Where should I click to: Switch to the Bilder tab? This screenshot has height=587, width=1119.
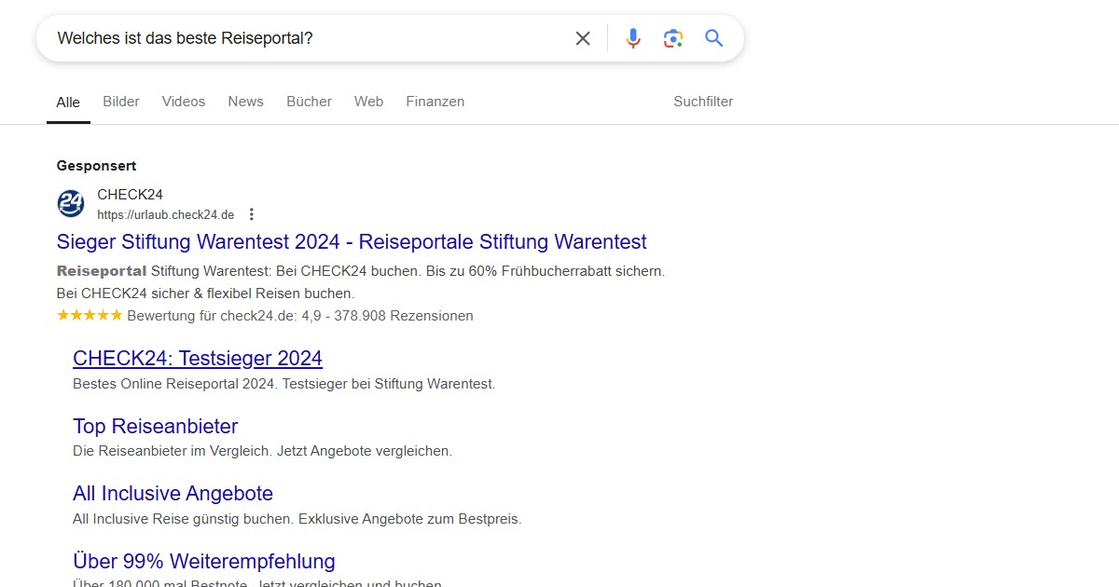point(121,102)
